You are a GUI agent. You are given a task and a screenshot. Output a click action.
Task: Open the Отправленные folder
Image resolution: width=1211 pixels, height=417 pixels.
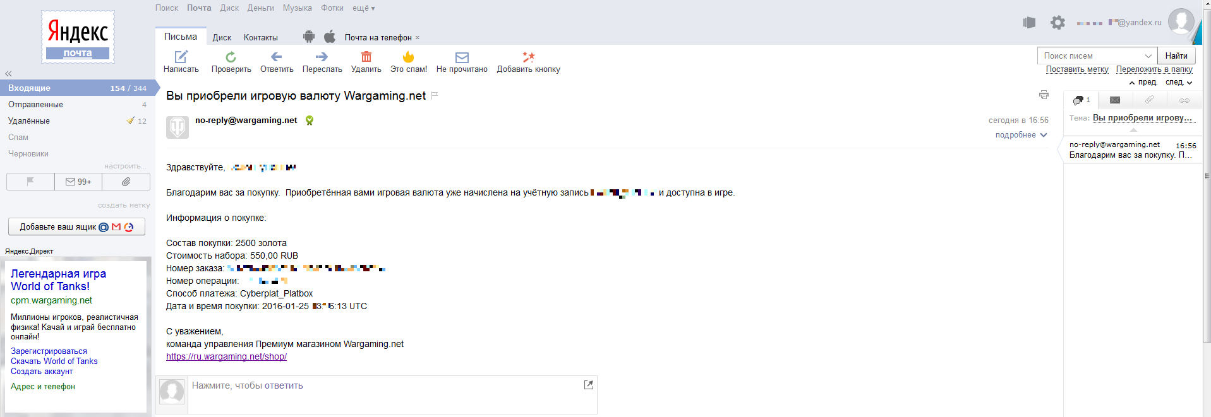[36, 105]
